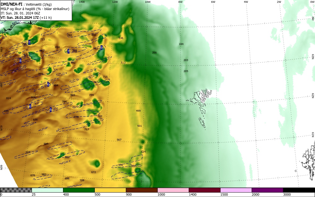315x197 pixels.
Task: Click the blue hail probability label '8'
Action: click(x=20, y=61)
